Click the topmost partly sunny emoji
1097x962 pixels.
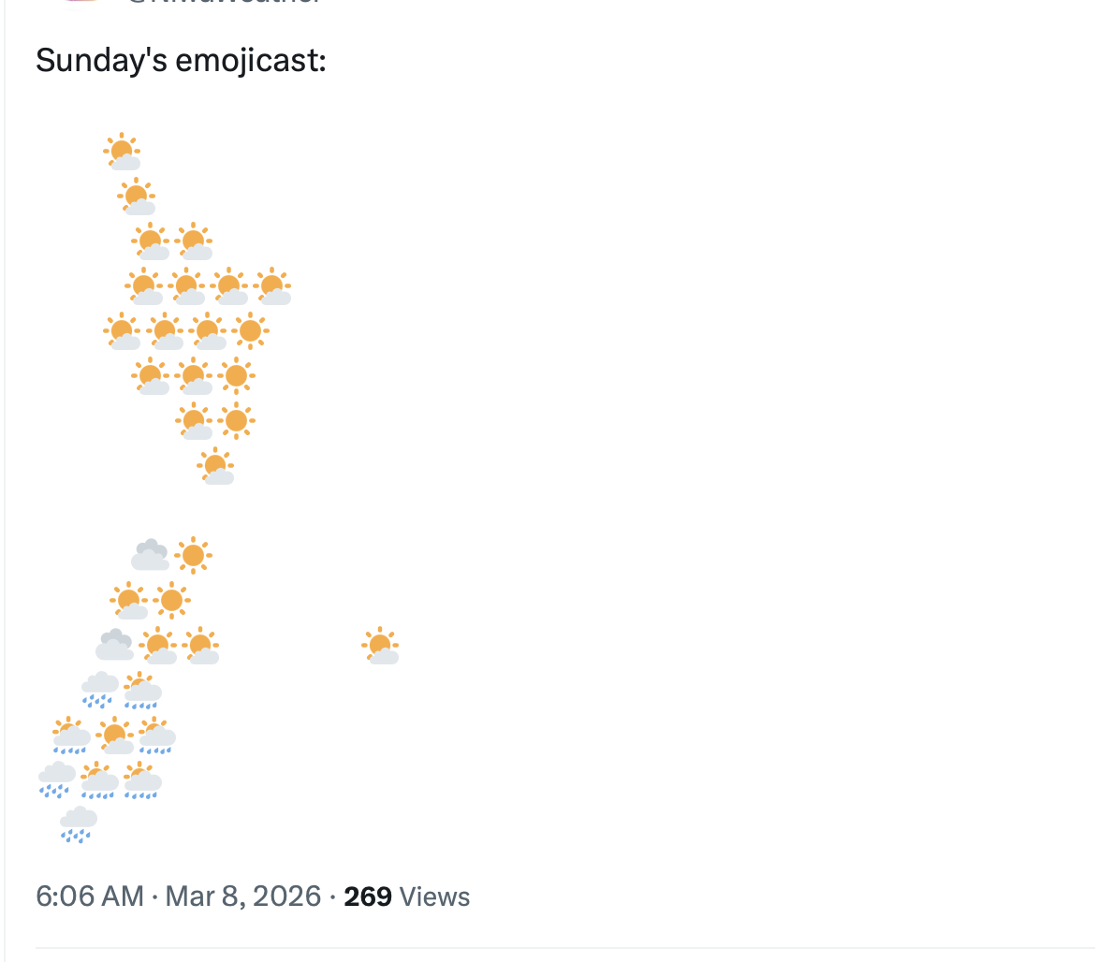[x=123, y=152]
